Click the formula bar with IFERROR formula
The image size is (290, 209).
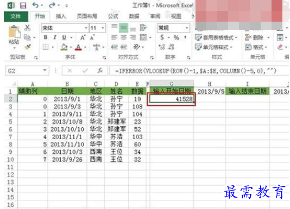pos(199,71)
